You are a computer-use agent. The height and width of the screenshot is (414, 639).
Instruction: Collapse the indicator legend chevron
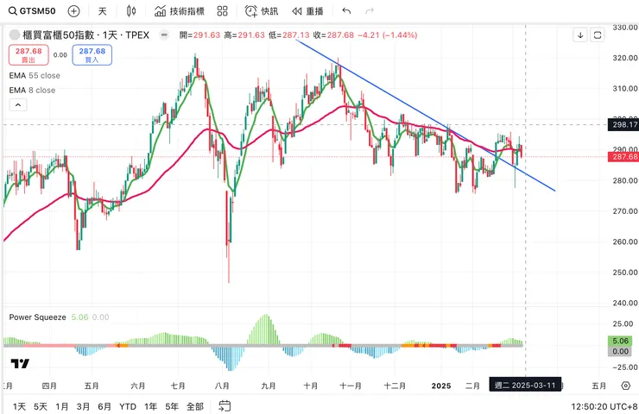tap(17, 104)
